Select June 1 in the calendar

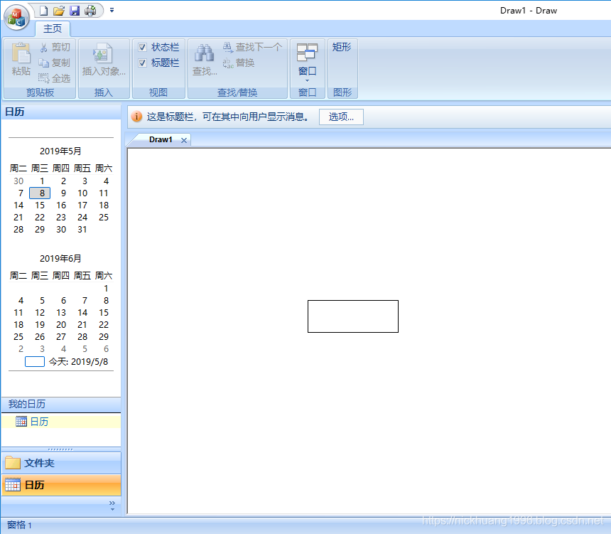point(106,288)
